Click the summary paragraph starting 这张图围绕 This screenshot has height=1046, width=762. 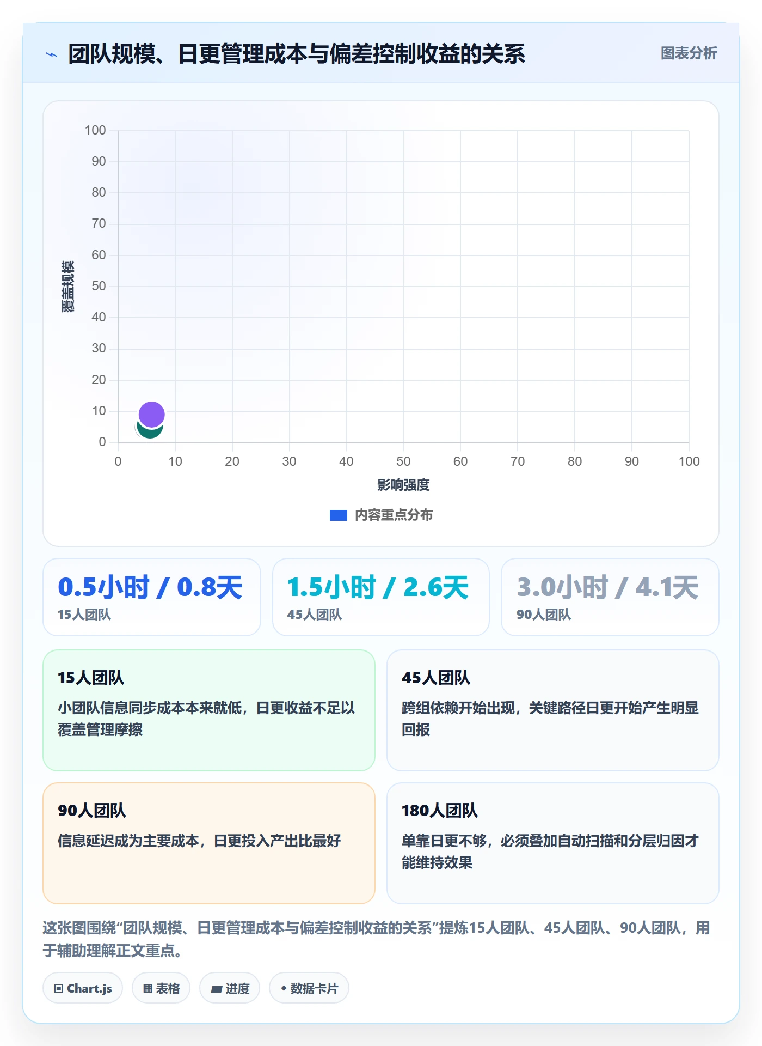click(x=377, y=939)
